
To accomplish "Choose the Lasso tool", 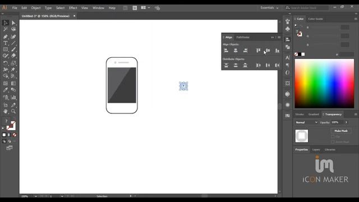I will coord(13,29).
